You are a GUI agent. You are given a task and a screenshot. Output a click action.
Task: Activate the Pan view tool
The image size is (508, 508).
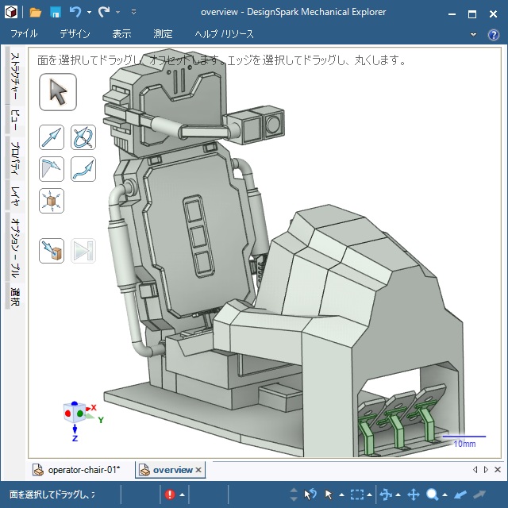(414, 495)
